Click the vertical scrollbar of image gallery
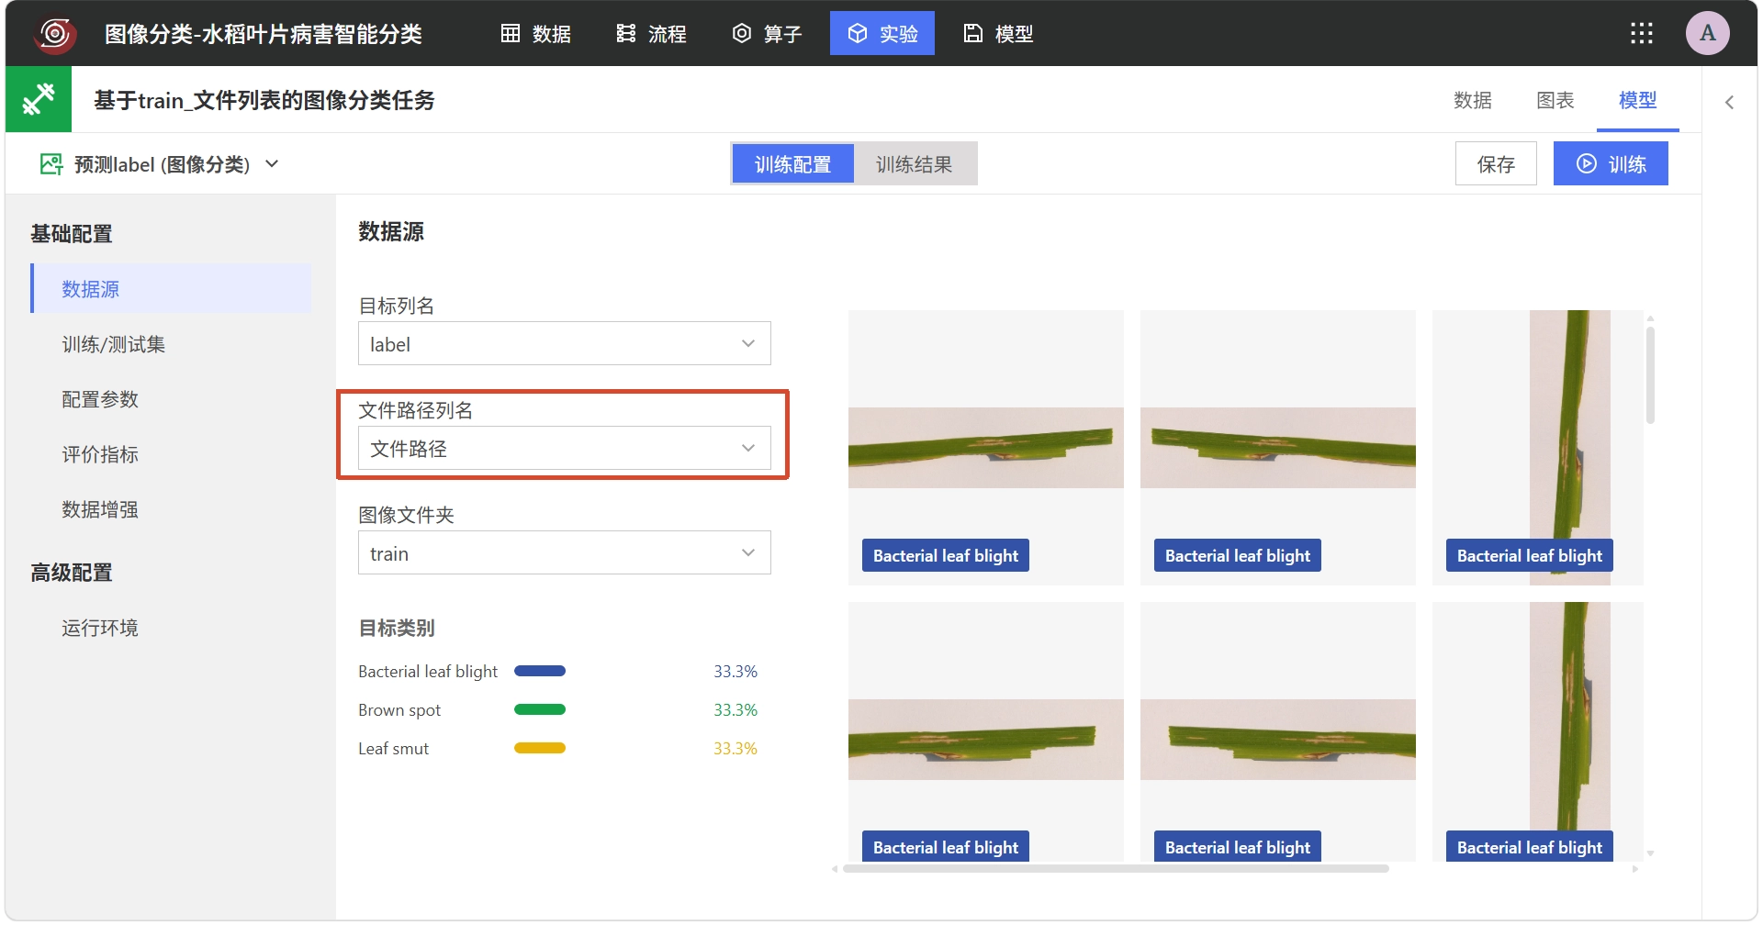1763x925 pixels. (1650, 375)
